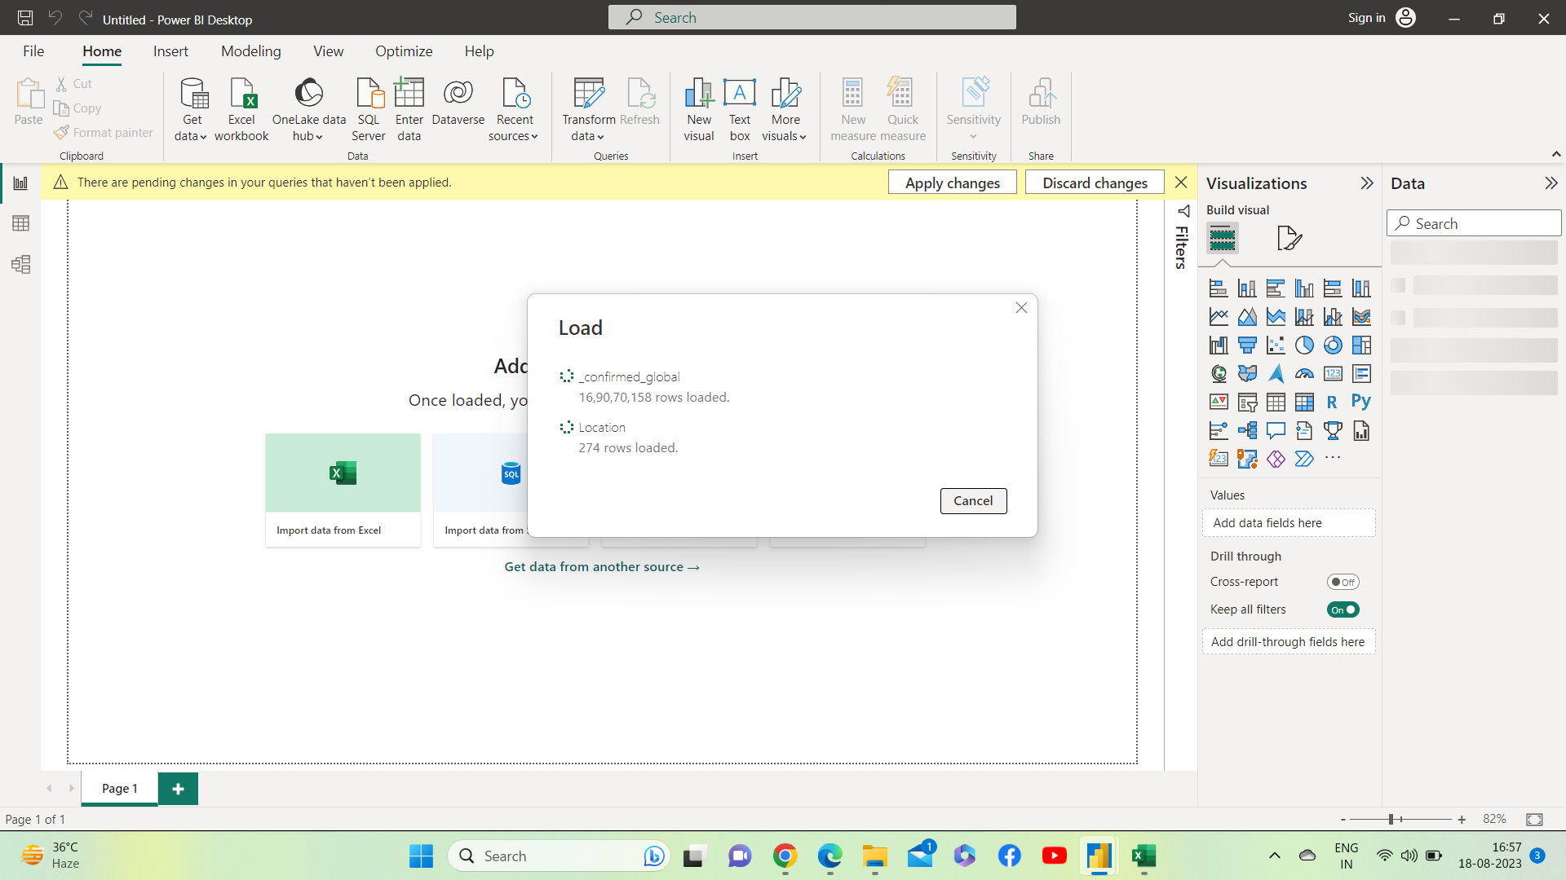The height and width of the screenshot is (880, 1566).
Task: Open Report view in left sidebar
Action: point(20,183)
